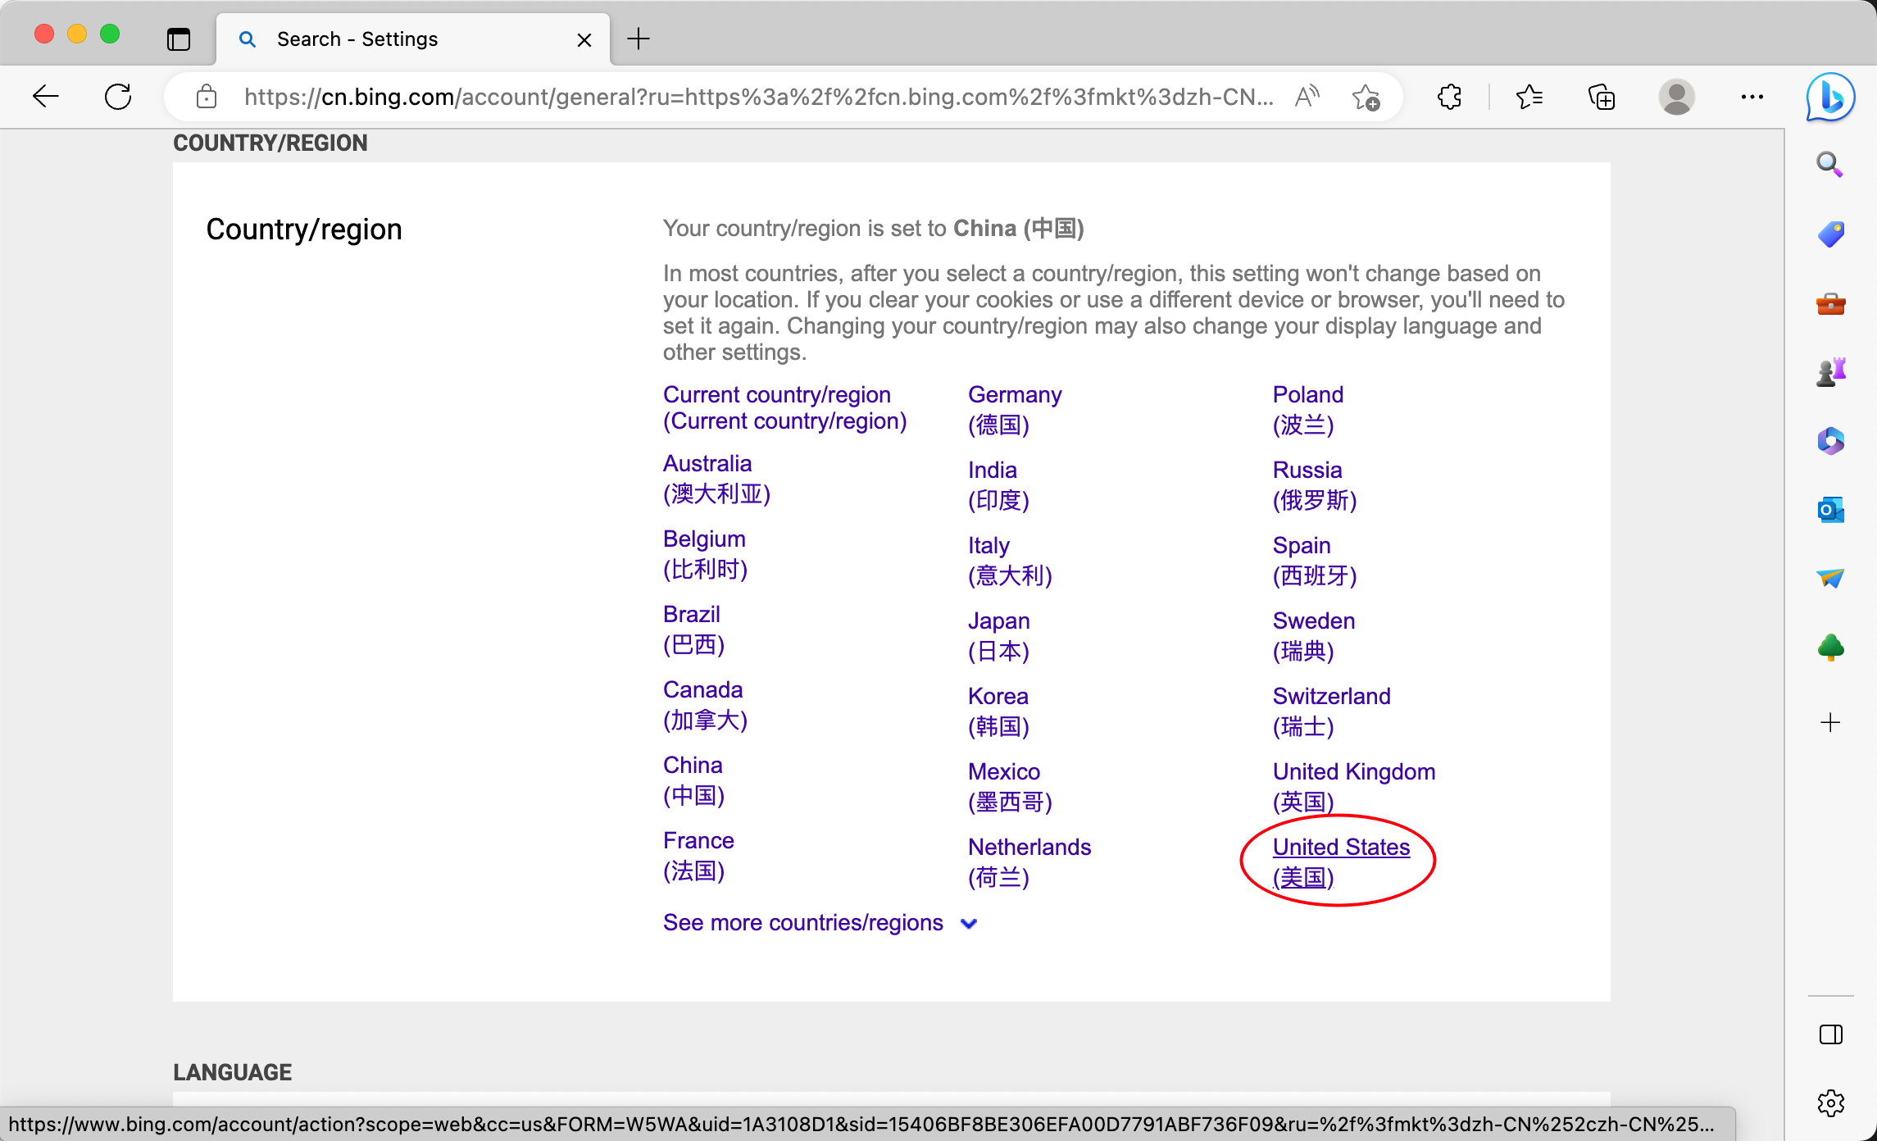Open the Extensions puzzle icon
The height and width of the screenshot is (1141, 1877).
click(1449, 97)
